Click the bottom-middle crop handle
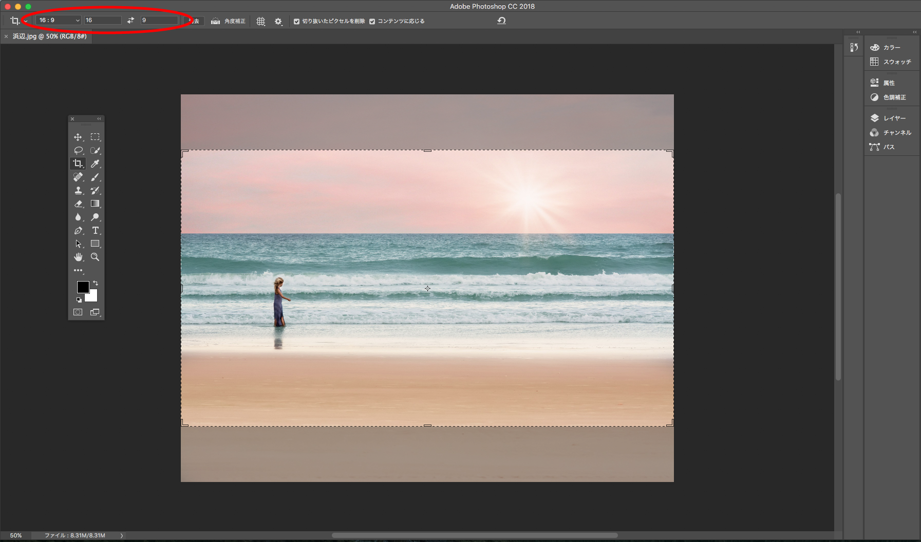 (x=427, y=426)
